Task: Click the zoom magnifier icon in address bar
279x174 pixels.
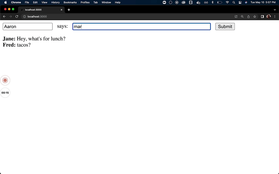Action: point(242,17)
